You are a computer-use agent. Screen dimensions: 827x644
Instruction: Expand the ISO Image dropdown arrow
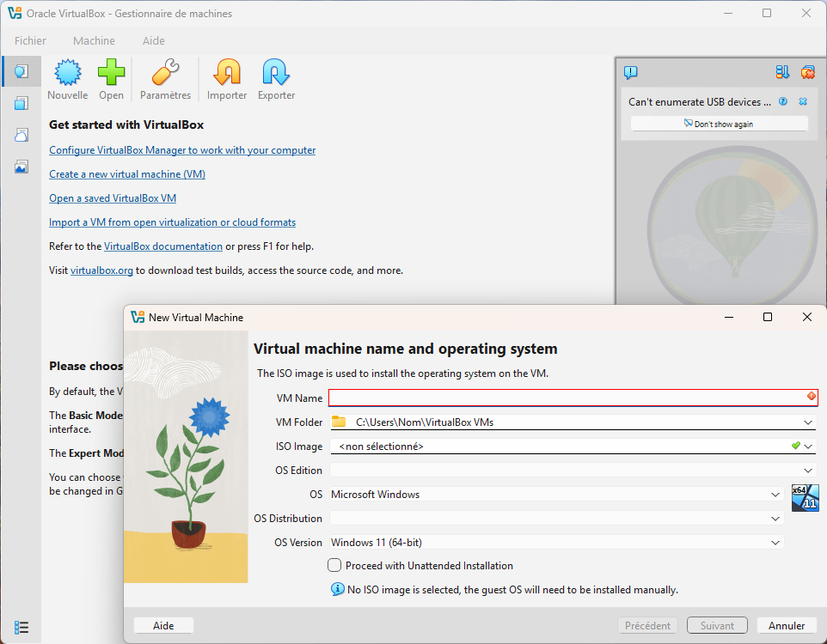(809, 447)
